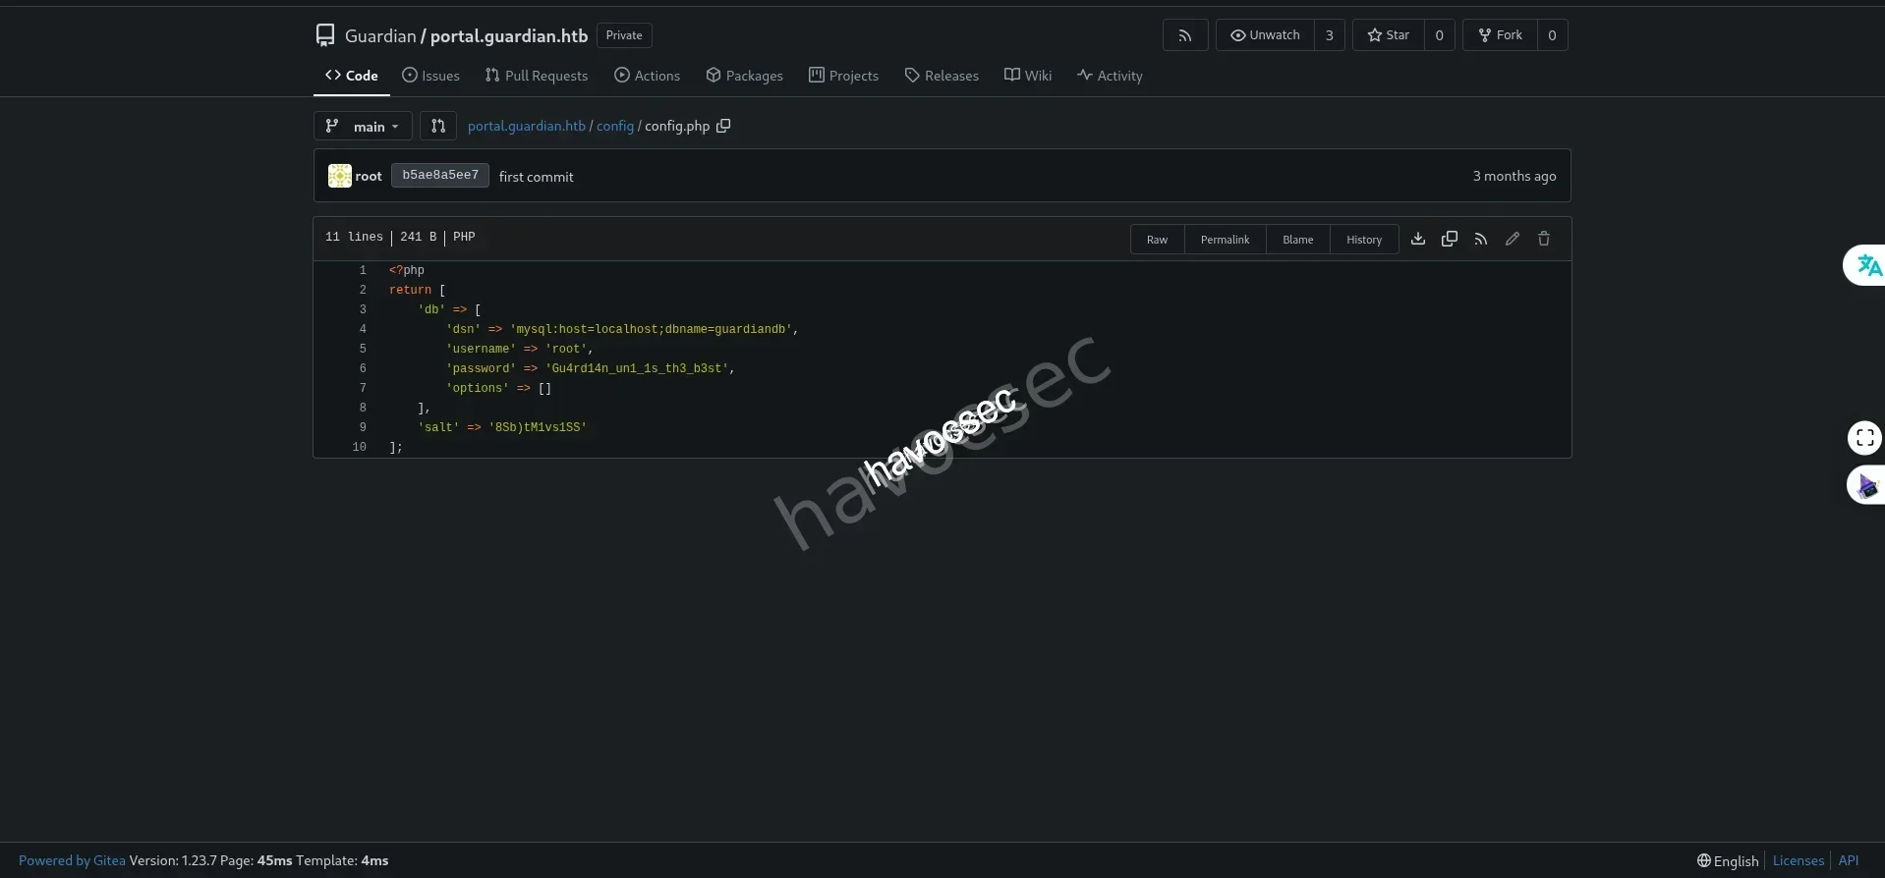1885x878 pixels.
Task: Click the repository RSS feed icon
Action: coord(1185,35)
